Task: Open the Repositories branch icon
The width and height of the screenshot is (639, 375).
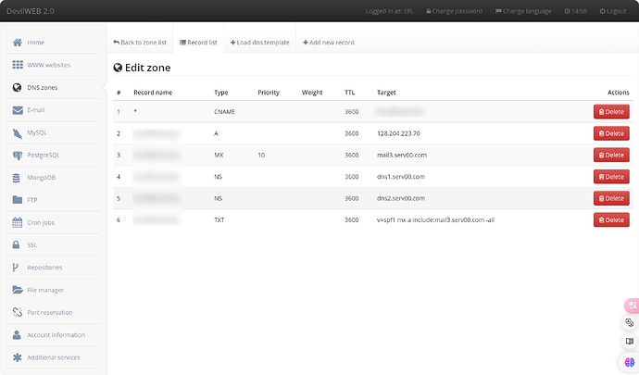Action: click(x=15, y=268)
